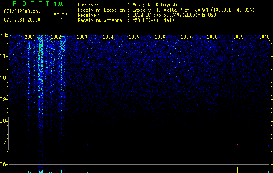This screenshot has width=273, height=173.
Task: Click the A504HB(yagi 4el) antenna text
Action: point(153,20)
